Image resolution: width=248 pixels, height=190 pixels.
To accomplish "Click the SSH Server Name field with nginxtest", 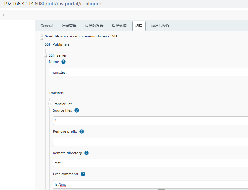I will 148,72.
